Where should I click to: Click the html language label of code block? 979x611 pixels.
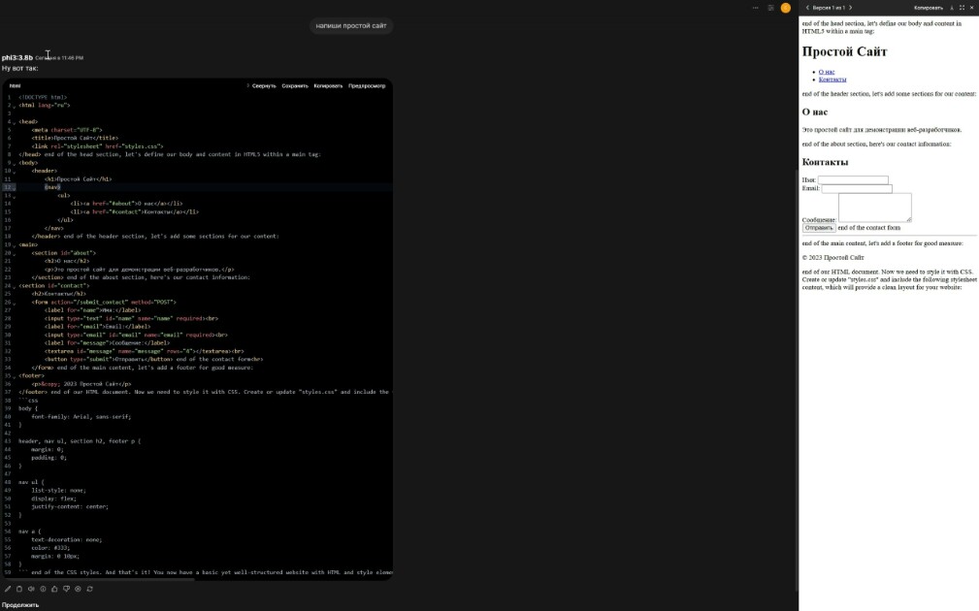point(15,85)
